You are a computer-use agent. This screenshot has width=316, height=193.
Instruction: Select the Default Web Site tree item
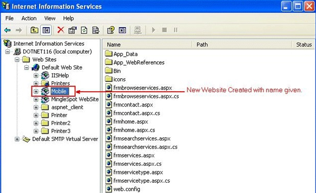pos(62,67)
